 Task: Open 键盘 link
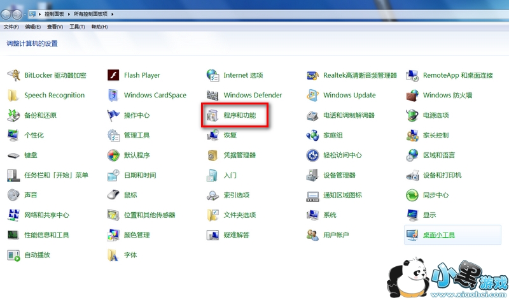coord(31,155)
